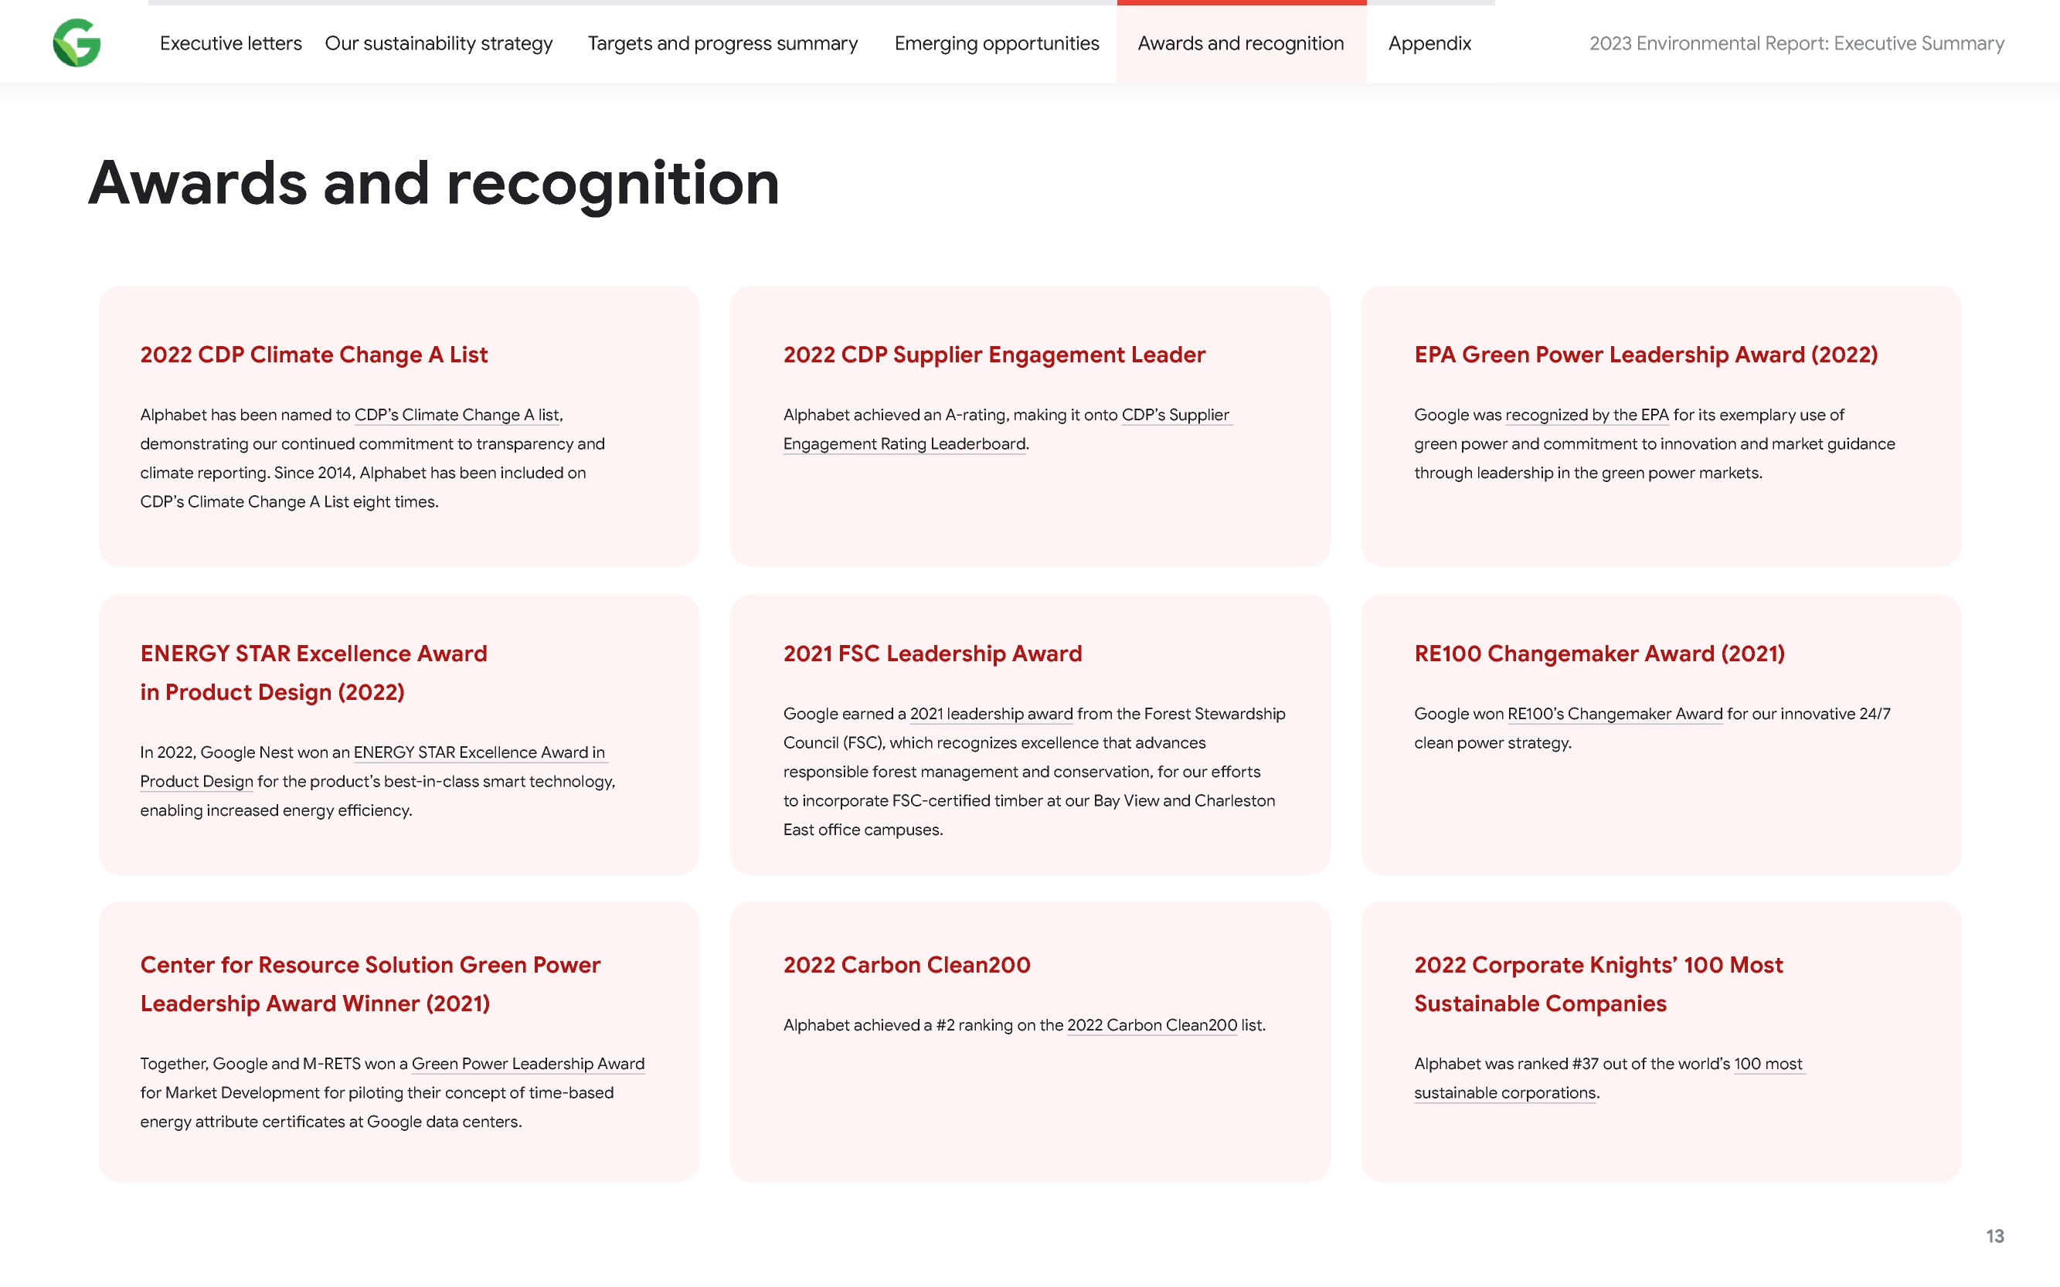The height and width of the screenshot is (1287, 2060).
Task: Follow the 2021 leadership award link
Action: tap(991, 714)
